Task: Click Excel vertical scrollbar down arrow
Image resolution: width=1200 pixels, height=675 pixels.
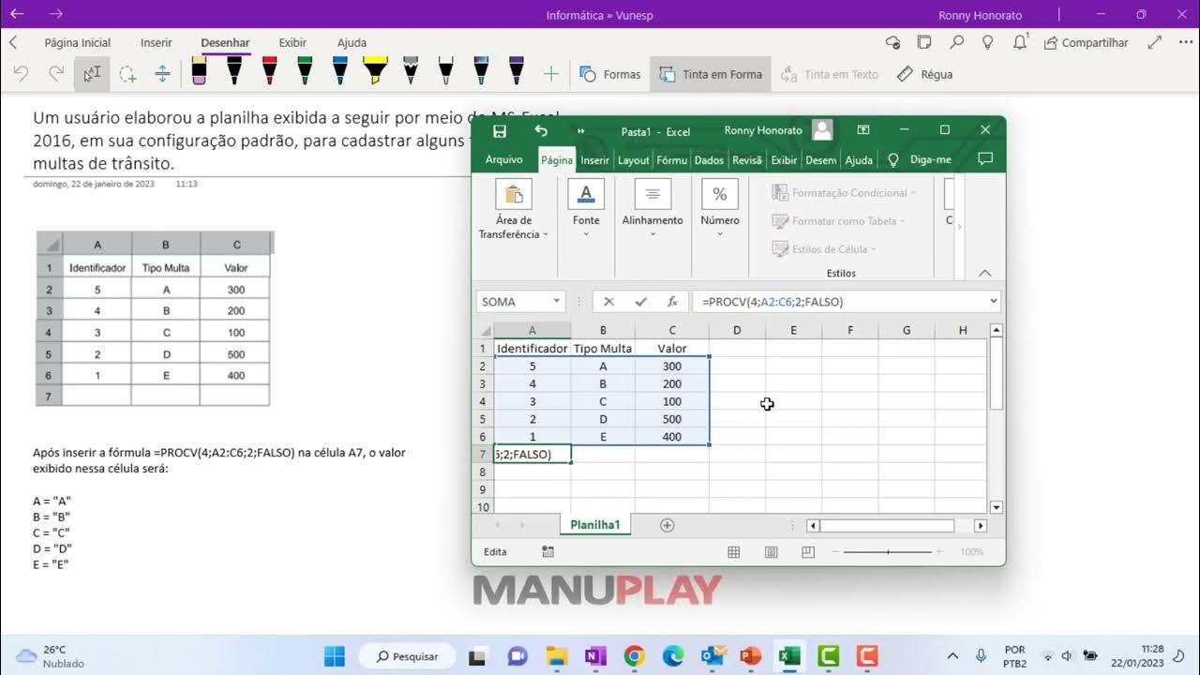Action: 997,507
